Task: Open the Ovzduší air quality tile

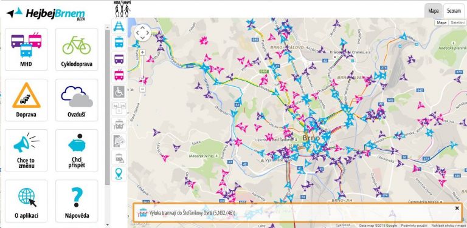Action: pos(77,100)
